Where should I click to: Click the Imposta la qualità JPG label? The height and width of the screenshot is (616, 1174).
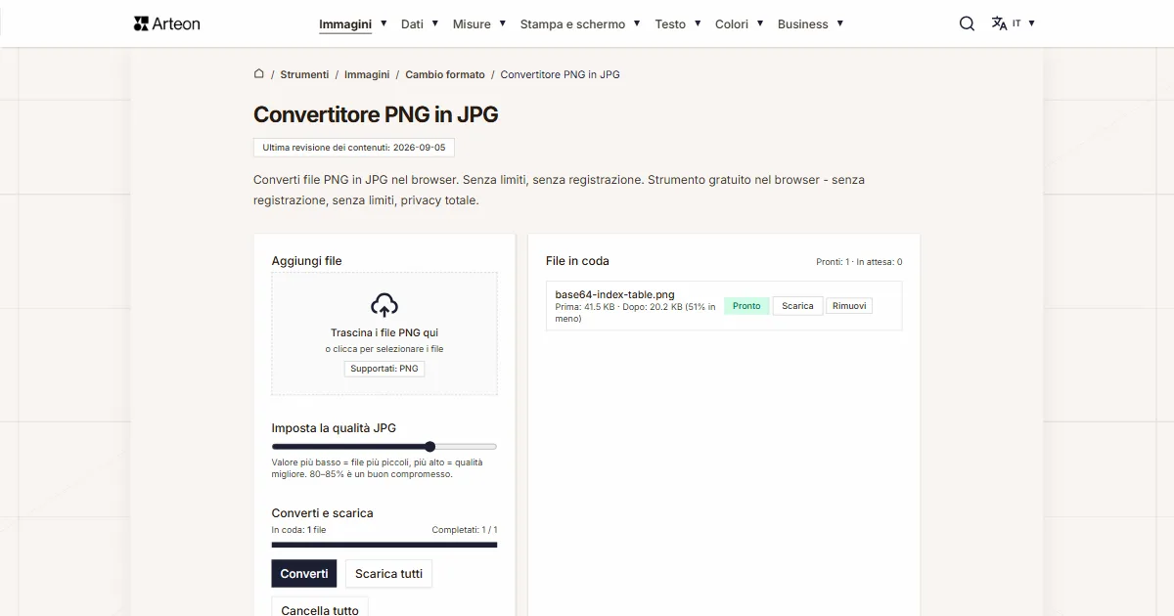tap(334, 427)
